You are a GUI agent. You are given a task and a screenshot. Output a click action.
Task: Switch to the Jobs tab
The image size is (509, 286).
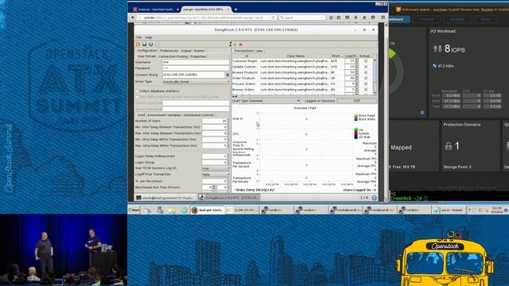259,51
